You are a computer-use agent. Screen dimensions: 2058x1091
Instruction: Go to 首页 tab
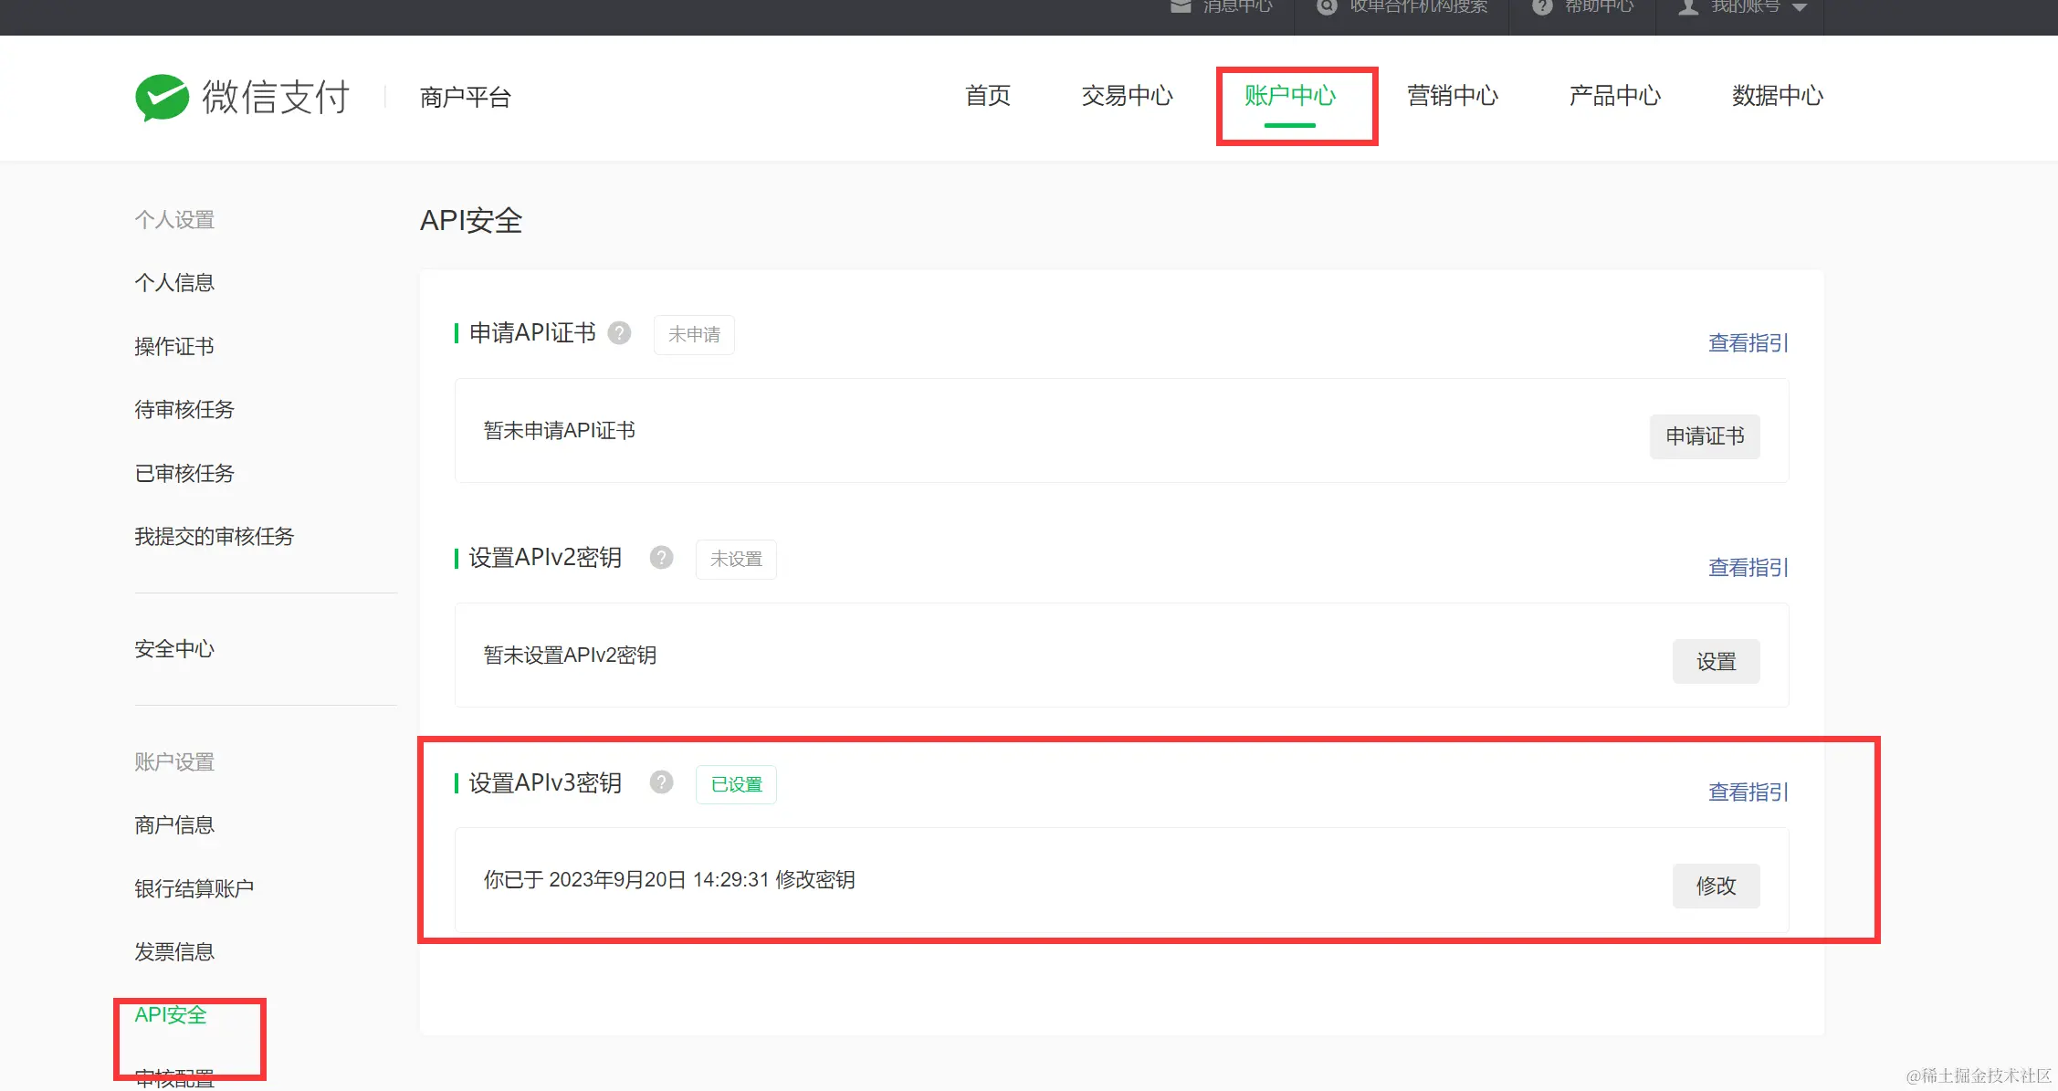tap(988, 96)
